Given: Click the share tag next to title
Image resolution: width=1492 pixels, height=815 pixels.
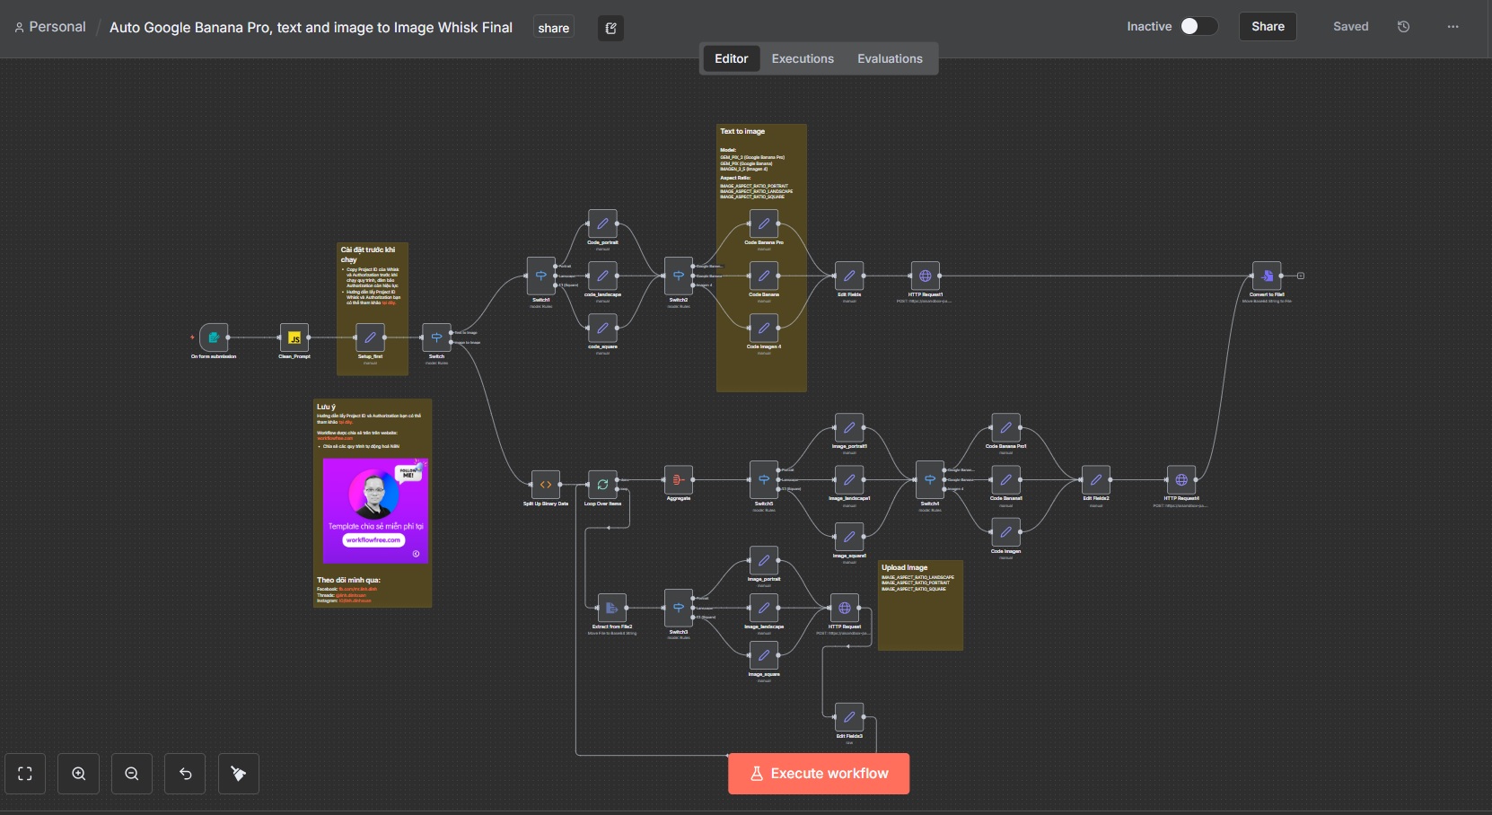Looking at the screenshot, I should (x=553, y=28).
